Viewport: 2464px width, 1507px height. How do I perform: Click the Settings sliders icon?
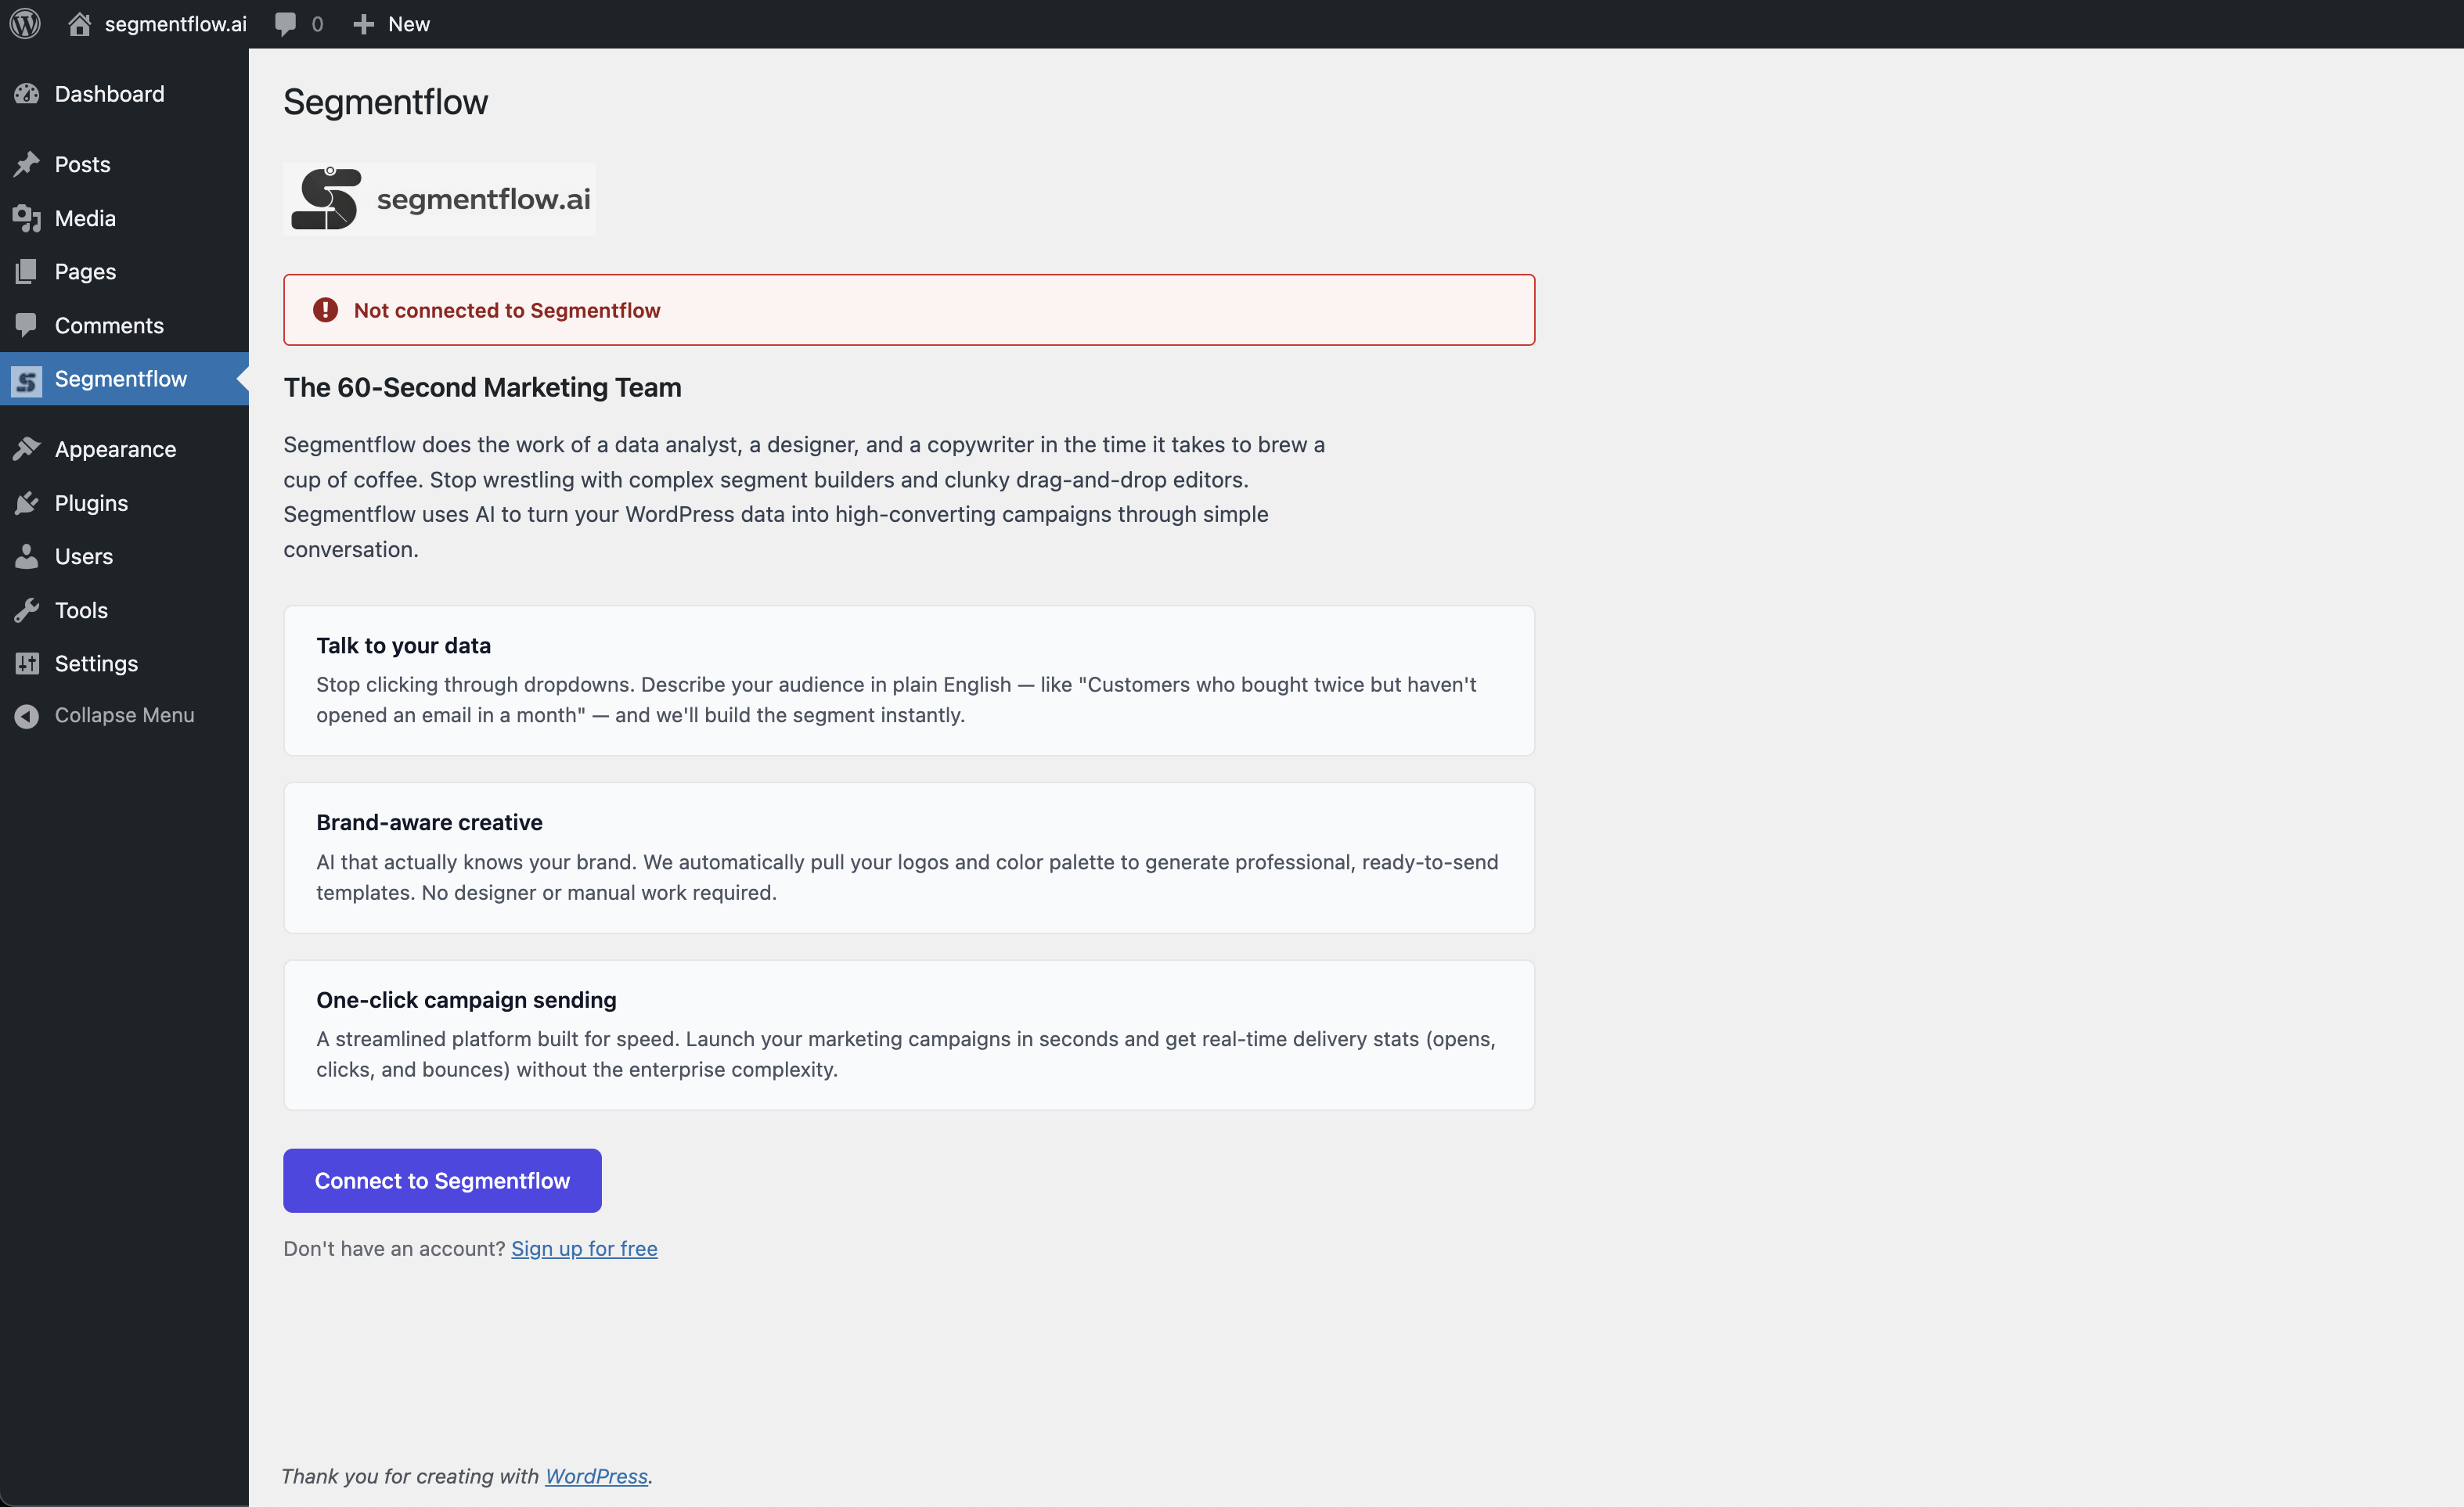[x=27, y=664]
